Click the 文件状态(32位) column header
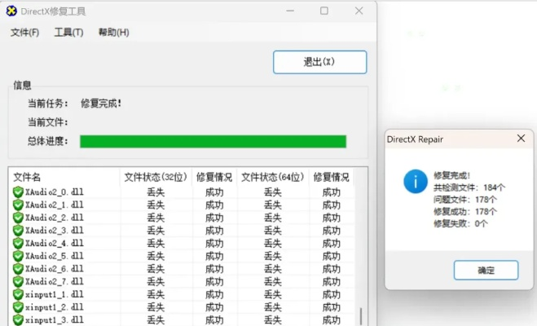This screenshot has width=537, height=326. [x=156, y=177]
